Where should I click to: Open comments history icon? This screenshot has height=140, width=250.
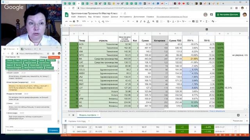pos(211,15)
